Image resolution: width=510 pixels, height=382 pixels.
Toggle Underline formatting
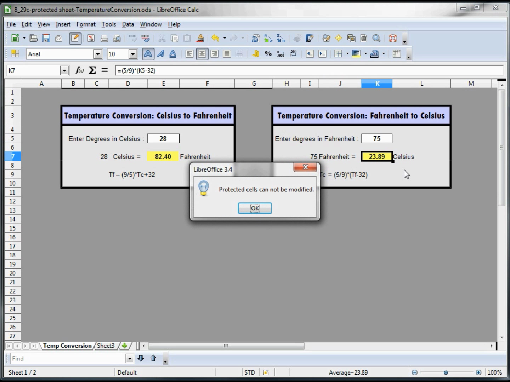173,54
